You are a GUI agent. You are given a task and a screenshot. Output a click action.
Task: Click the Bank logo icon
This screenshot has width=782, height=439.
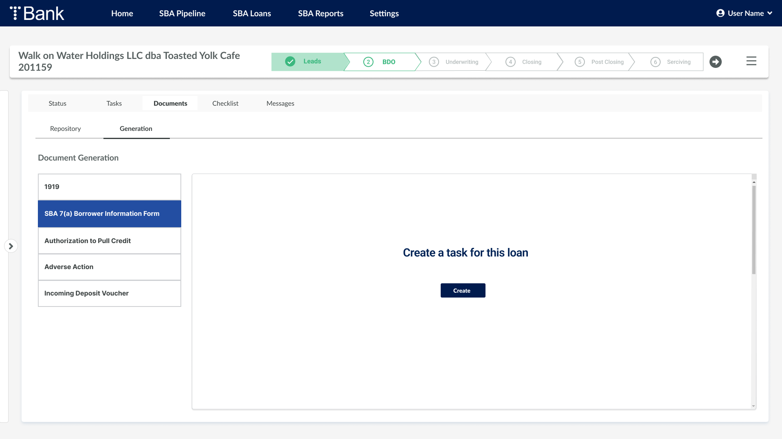click(x=15, y=13)
